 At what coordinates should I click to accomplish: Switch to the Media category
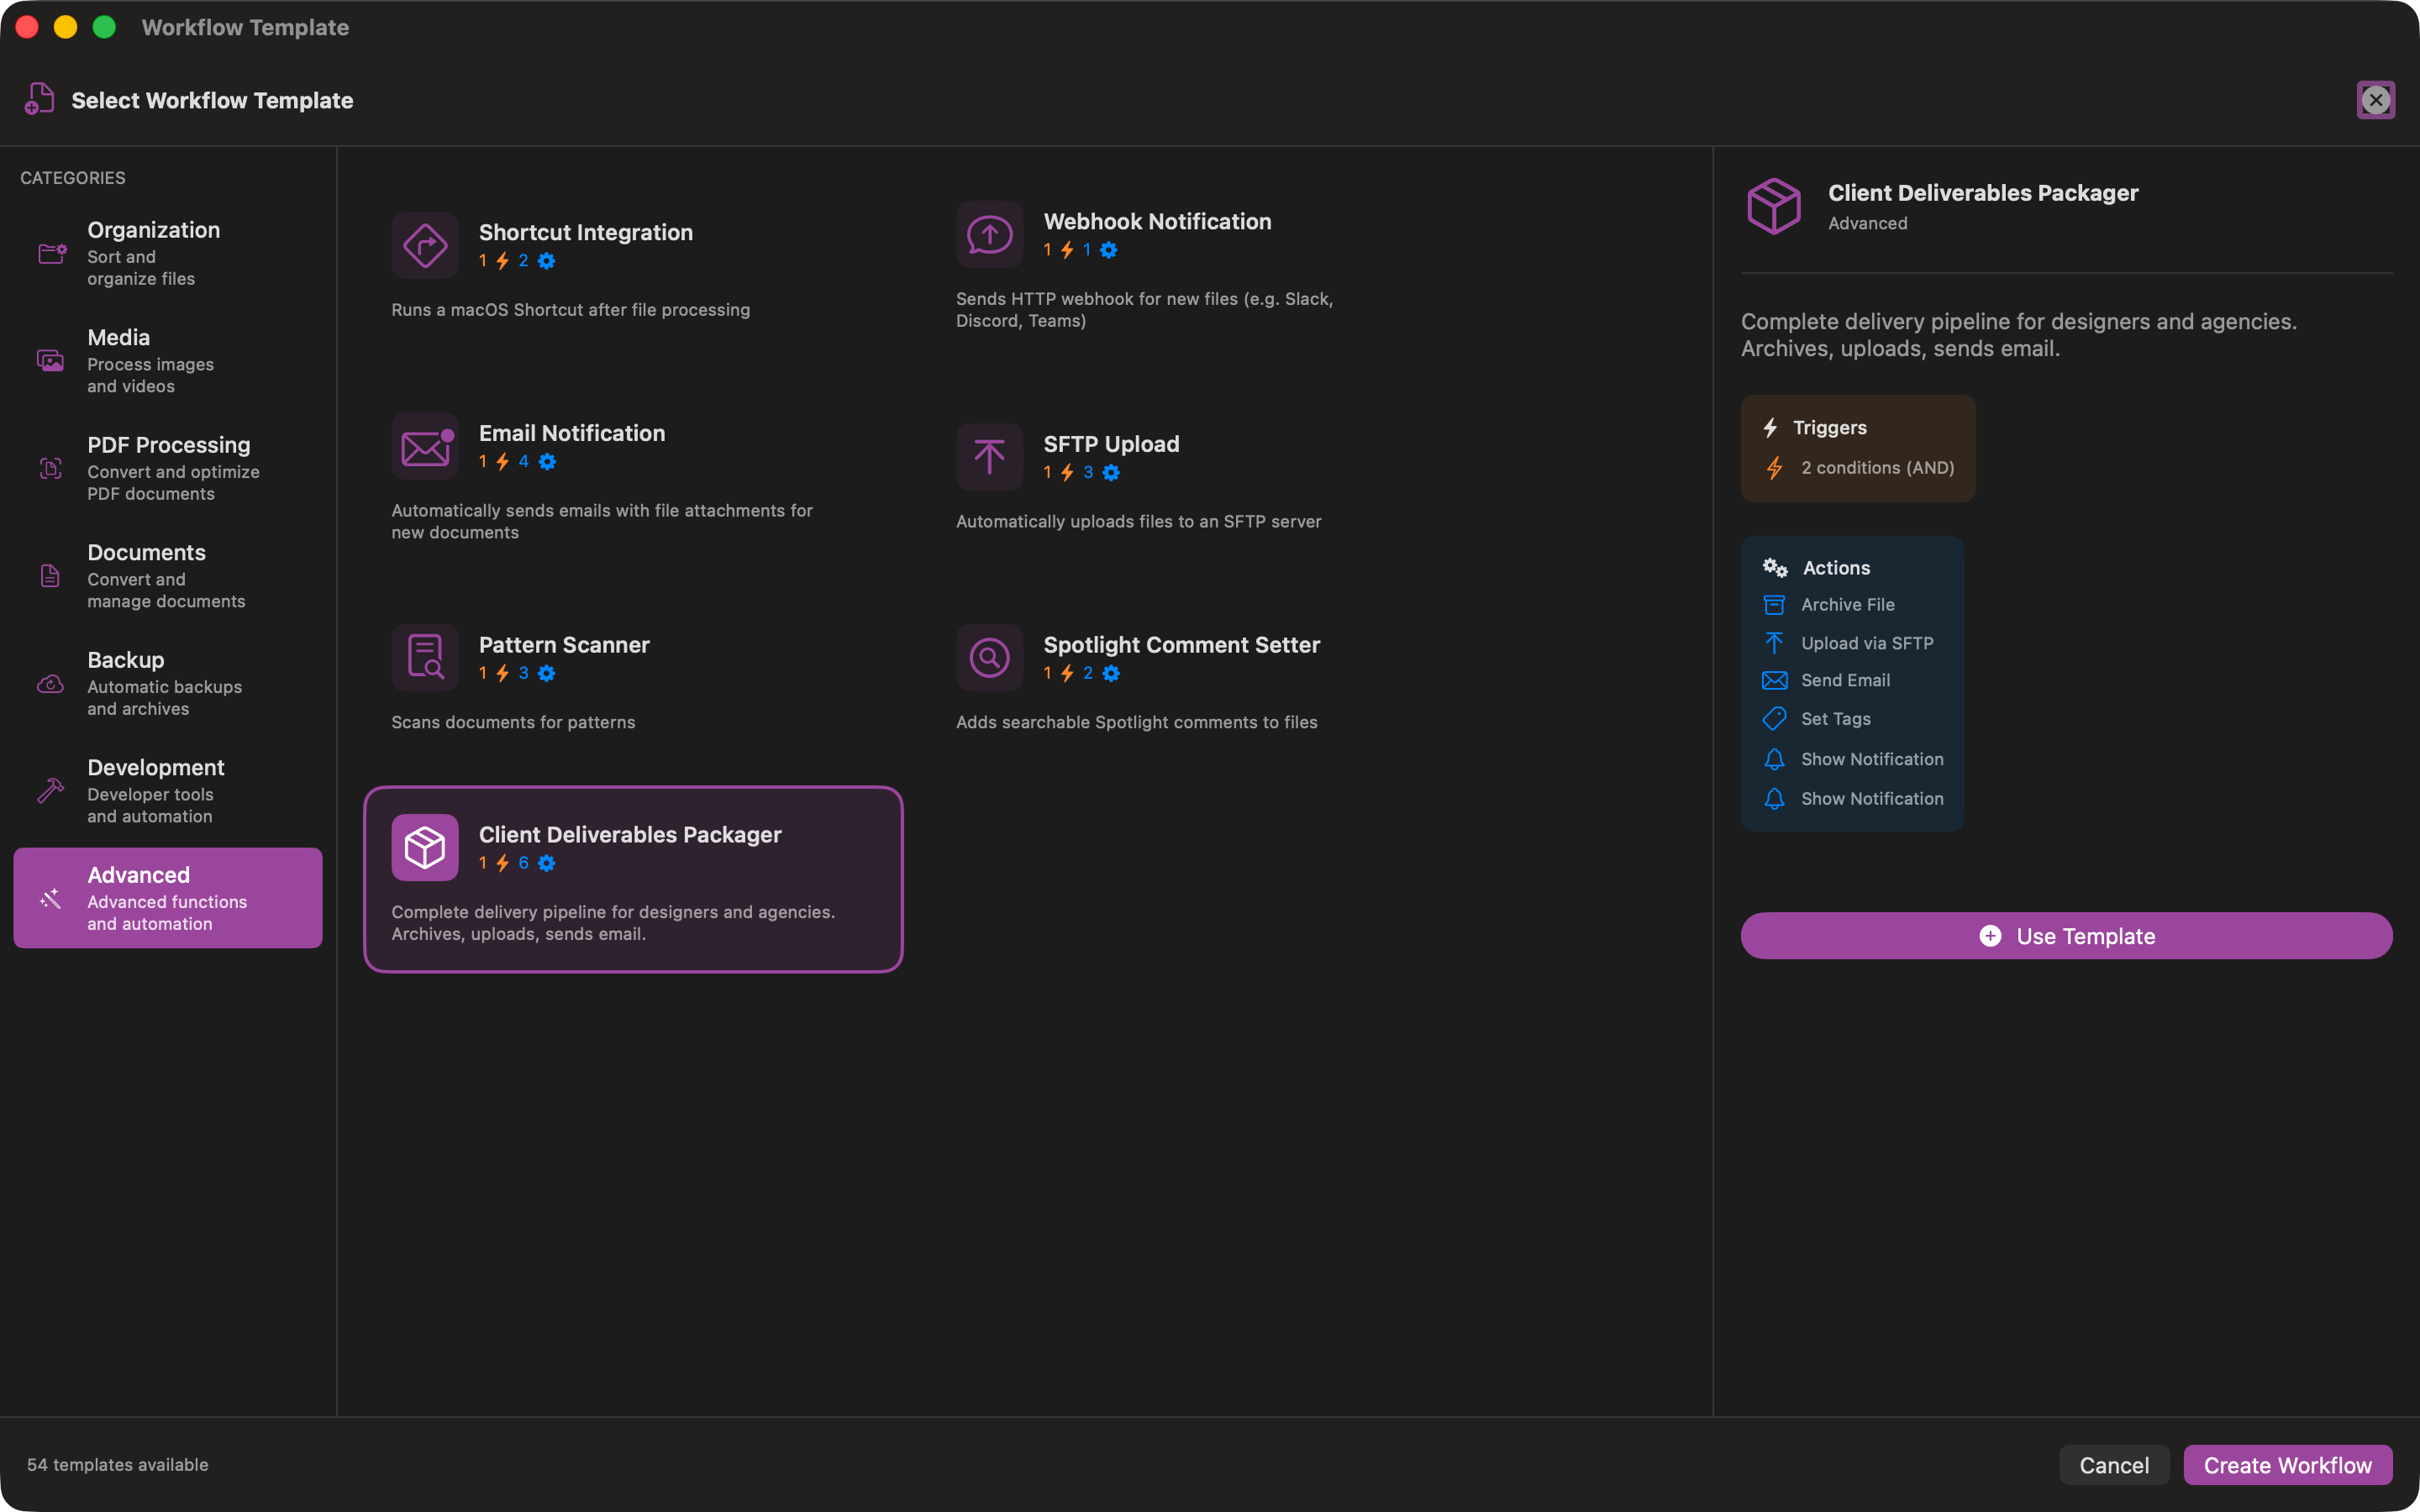tap(168, 360)
